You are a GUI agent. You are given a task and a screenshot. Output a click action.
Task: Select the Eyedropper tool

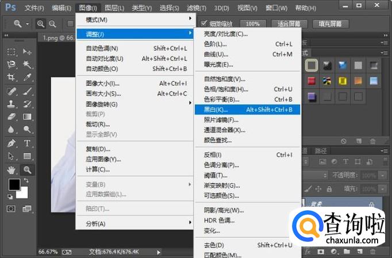[27, 77]
